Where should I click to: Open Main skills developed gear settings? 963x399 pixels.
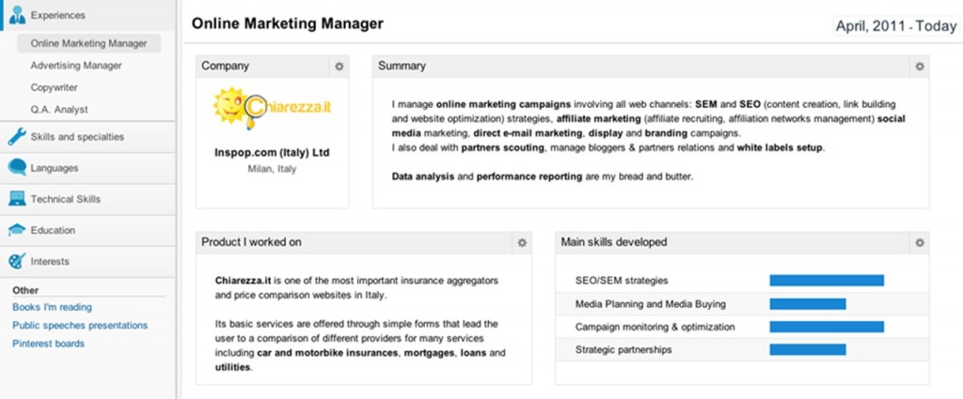pyautogui.click(x=919, y=242)
